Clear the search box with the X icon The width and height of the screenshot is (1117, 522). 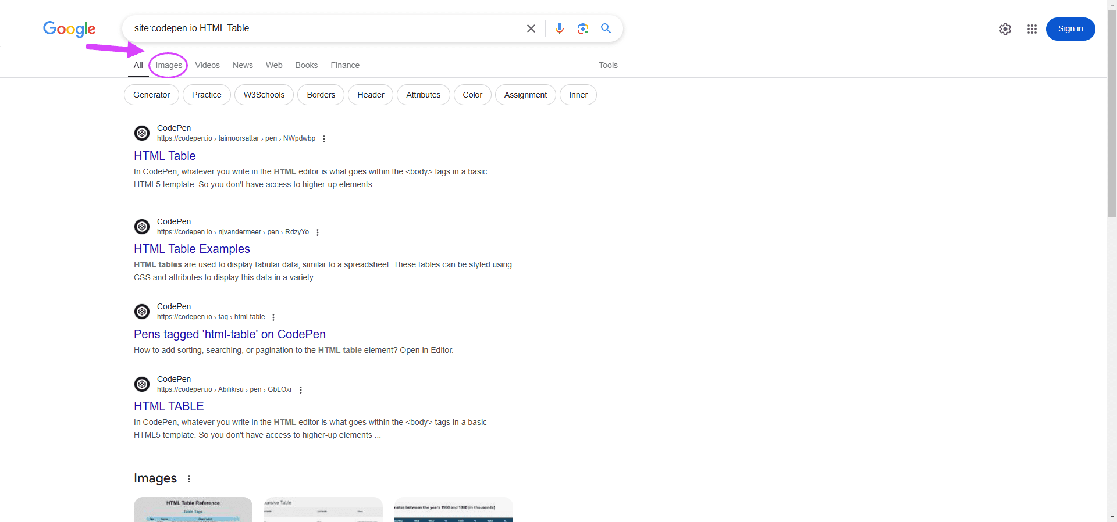click(531, 28)
